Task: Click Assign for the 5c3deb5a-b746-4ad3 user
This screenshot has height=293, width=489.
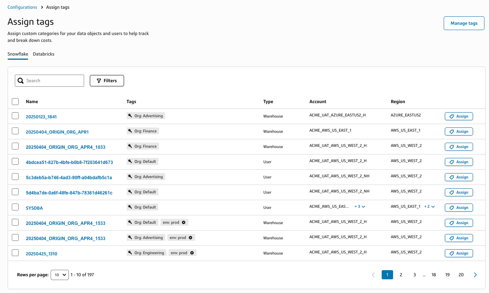Action: 459,177
